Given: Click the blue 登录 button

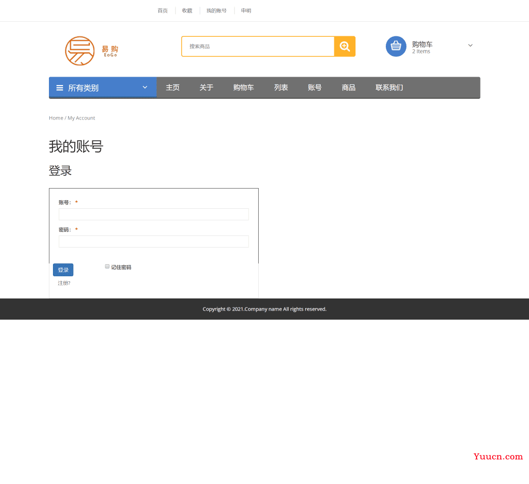Looking at the screenshot, I should pyautogui.click(x=63, y=270).
